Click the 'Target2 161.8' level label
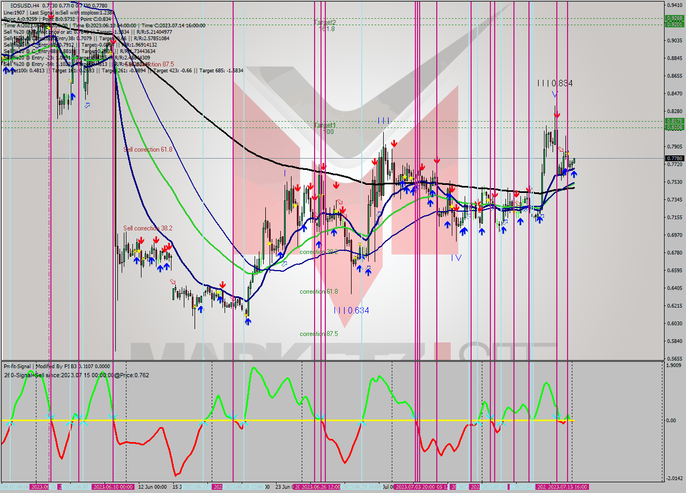 tap(325, 25)
